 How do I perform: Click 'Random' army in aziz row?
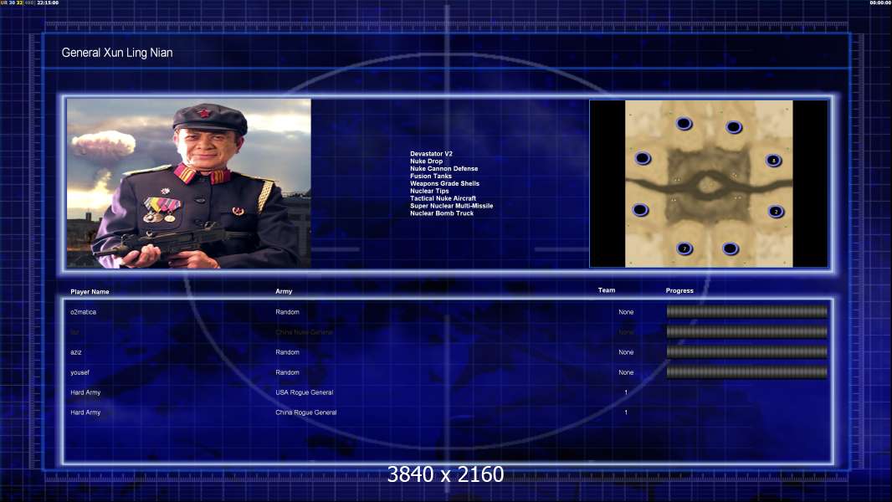287,352
